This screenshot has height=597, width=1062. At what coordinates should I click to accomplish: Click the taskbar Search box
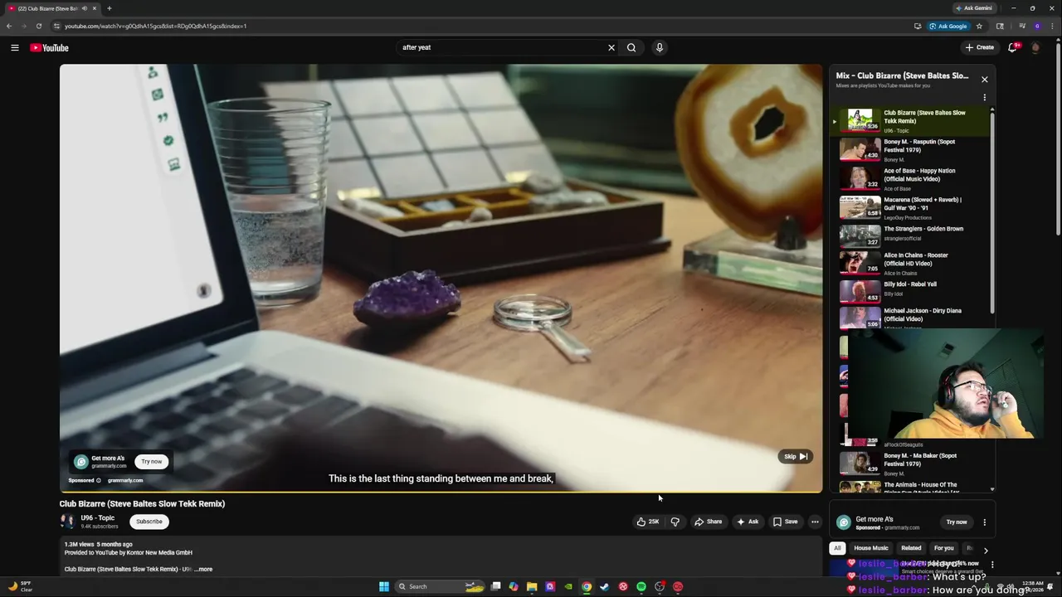tap(440, 586)
